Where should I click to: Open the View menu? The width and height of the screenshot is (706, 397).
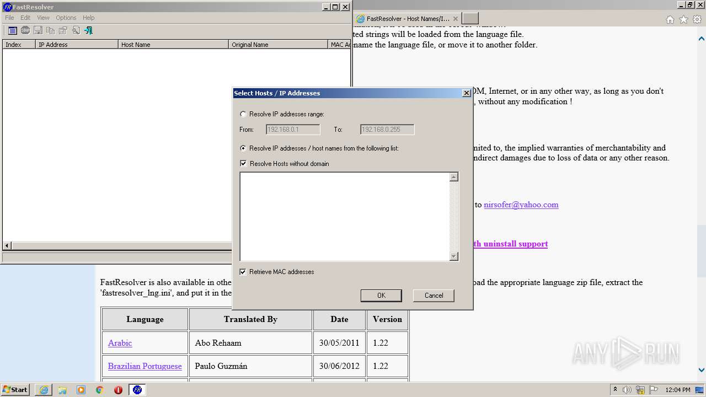(x=43, y=18)
